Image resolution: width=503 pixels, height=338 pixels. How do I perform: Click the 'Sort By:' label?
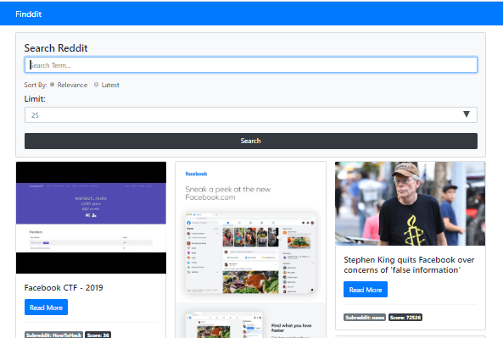pyautogui.click(x=36, y=85)
